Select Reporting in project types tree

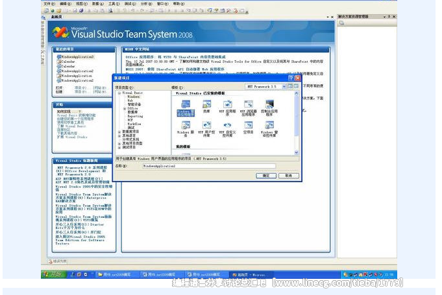pyautogui.click(x=135, y=116)
